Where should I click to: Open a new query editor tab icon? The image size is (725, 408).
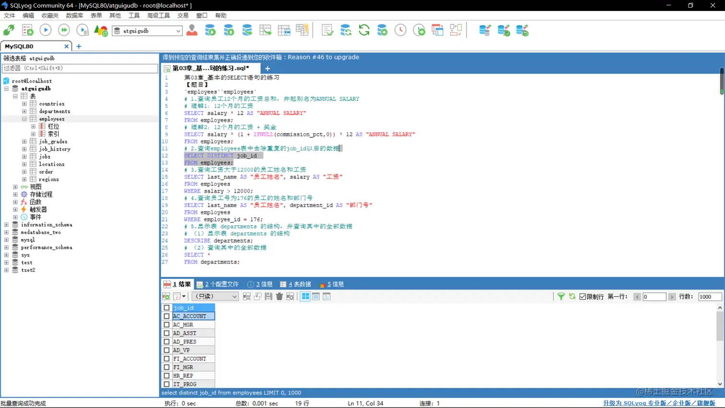pos(27,30)
